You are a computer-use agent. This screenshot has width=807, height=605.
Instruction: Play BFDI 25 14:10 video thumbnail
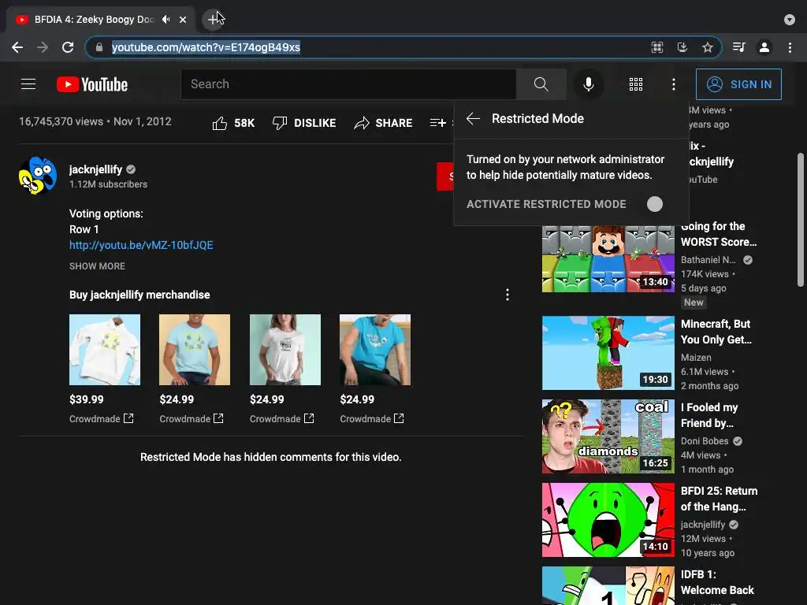click(608, 520)
